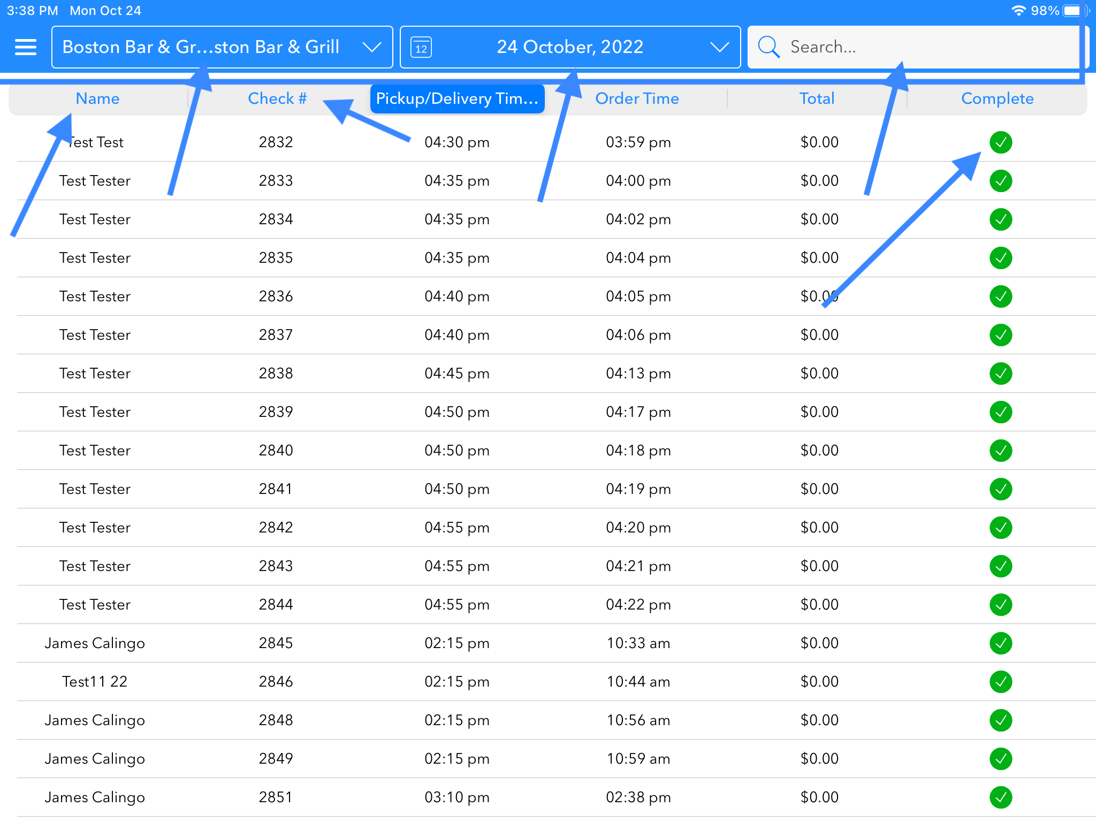Sort orders by the Total column
Image resolution: width=1096 pixels, height=822 pixels.
[x=817, y=98]
